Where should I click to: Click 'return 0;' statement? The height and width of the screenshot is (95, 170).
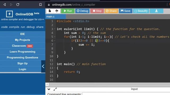(x=72, y=72)
